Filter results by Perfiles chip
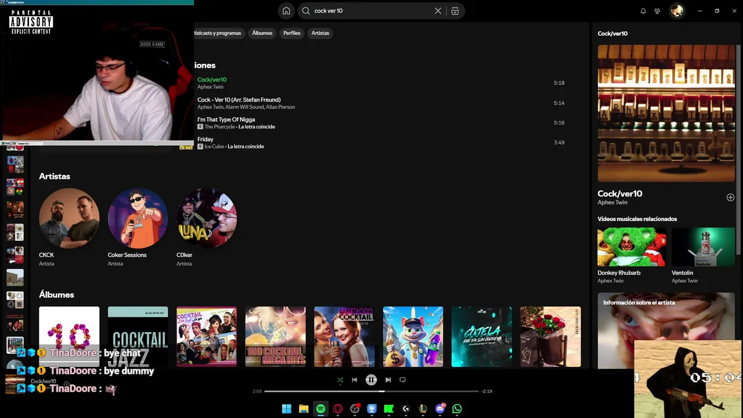This screenshot has height=418, width=743. [x=291, y=33]
